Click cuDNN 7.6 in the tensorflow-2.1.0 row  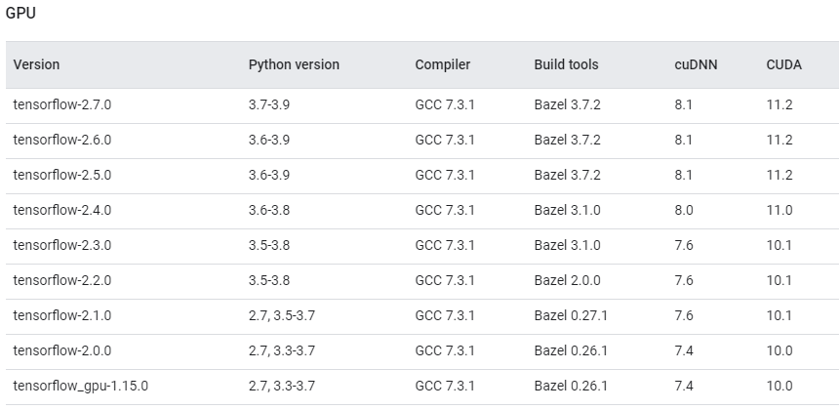[684, 315]
